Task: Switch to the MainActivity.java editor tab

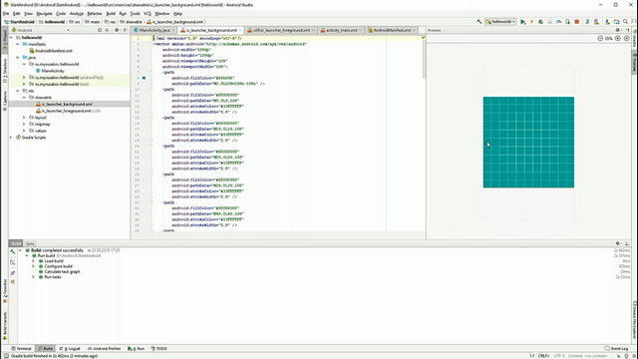Action: tap(154, 30)
